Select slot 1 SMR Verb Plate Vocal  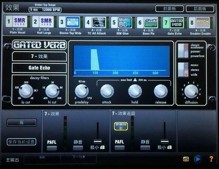point(17,22)
